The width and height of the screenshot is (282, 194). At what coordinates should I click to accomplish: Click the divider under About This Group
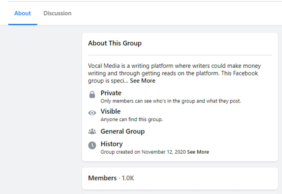pyautogui.click(x=180, y=55)
